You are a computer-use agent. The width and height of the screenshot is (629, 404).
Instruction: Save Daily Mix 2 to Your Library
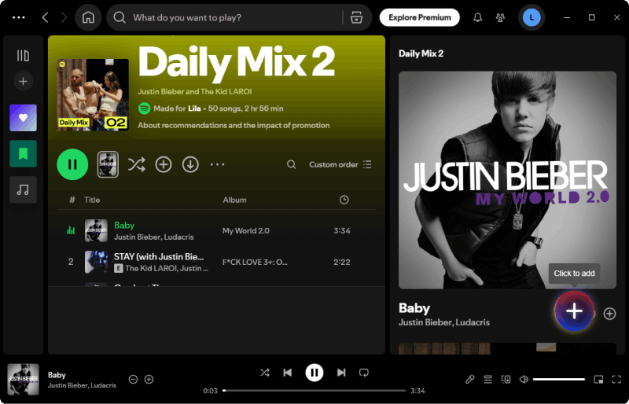tap(164, 164)
